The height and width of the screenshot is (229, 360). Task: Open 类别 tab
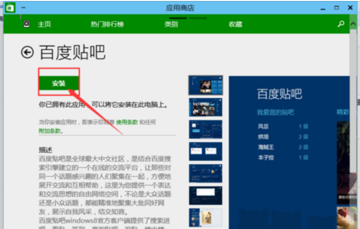pyautogui.click(x=171, y=24)
